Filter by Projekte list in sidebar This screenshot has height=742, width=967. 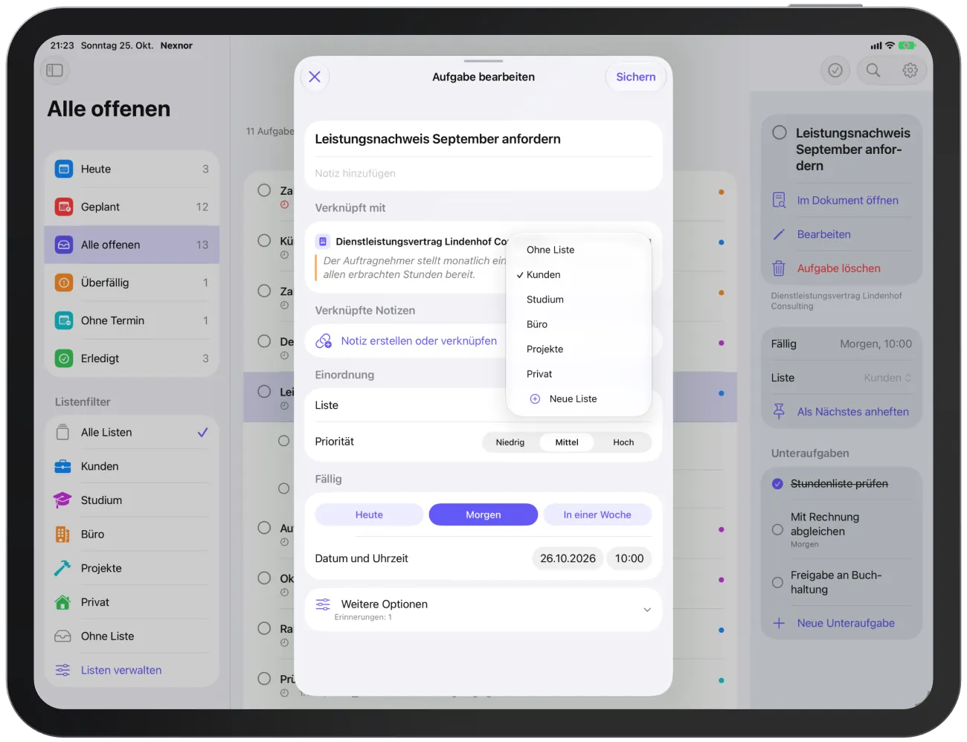tap(132, 568)
